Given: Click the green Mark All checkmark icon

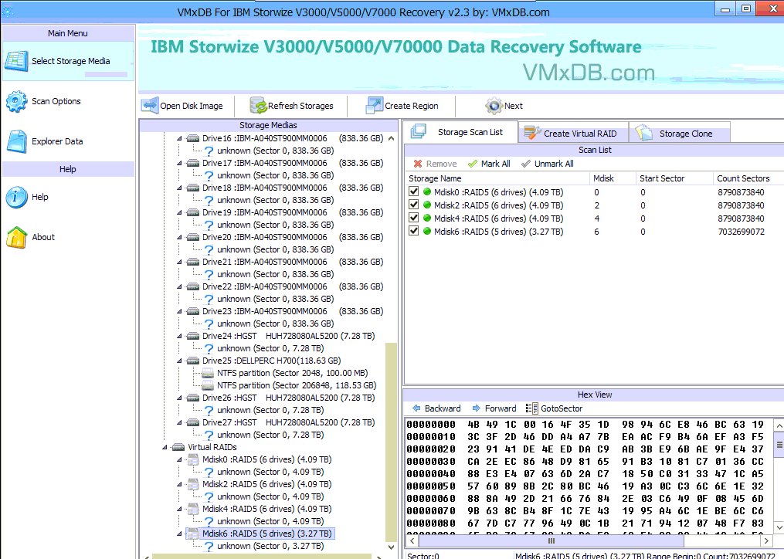Looking at the screenshot, I should (x=473, y=164).
